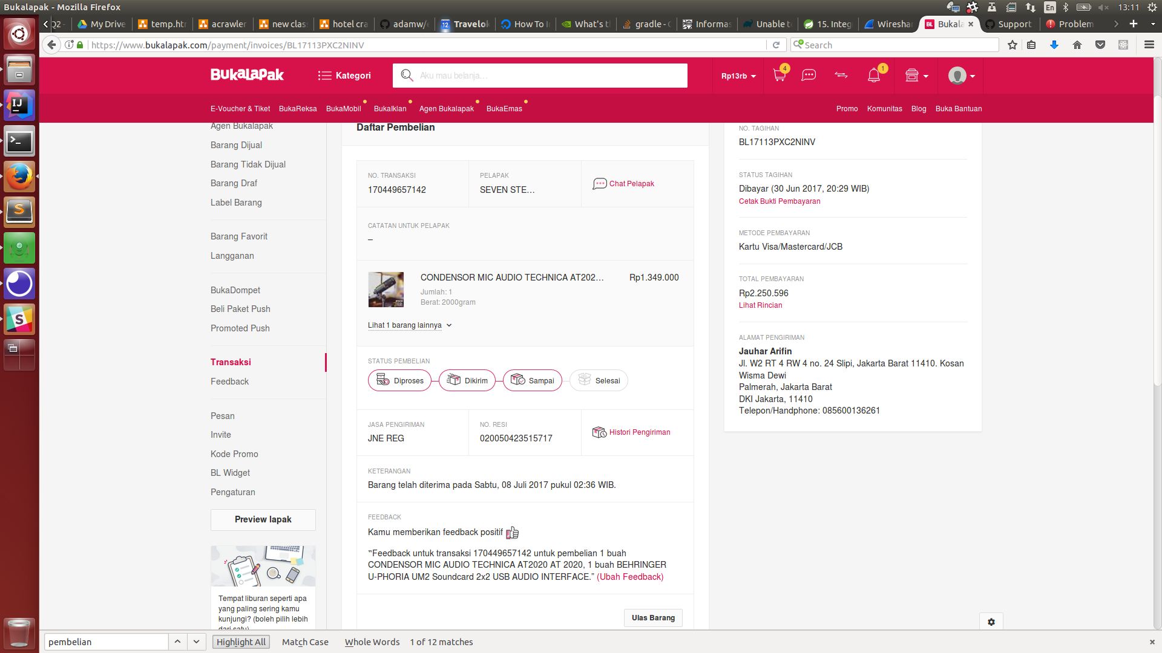Go to previous find match arrow
The height and width of the screenshot is (653, 1162).
click(177, 642)
